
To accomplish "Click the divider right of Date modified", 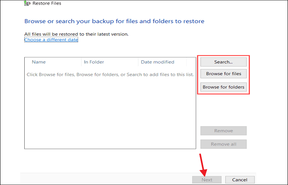I will (x=186, y=62).
